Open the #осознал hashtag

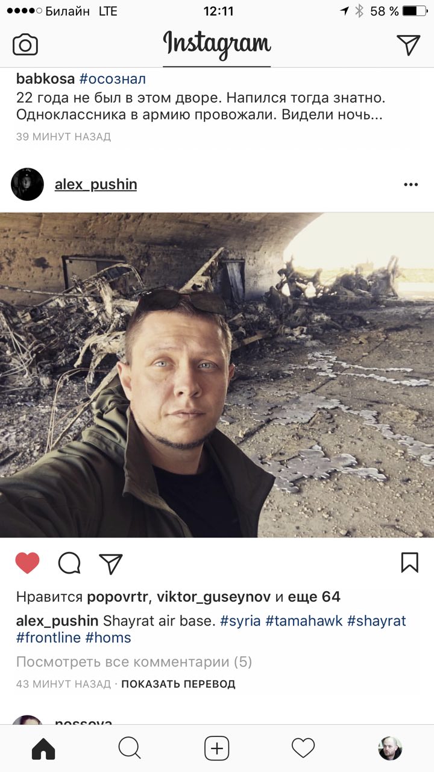113,79
